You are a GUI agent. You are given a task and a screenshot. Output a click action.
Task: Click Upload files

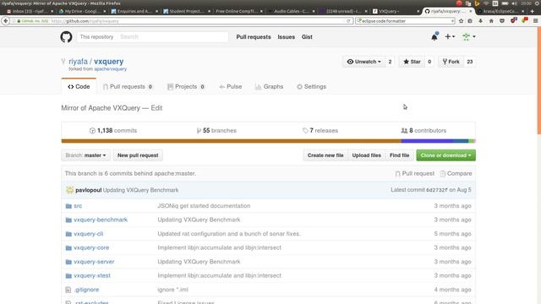click(x=366, y=155)
